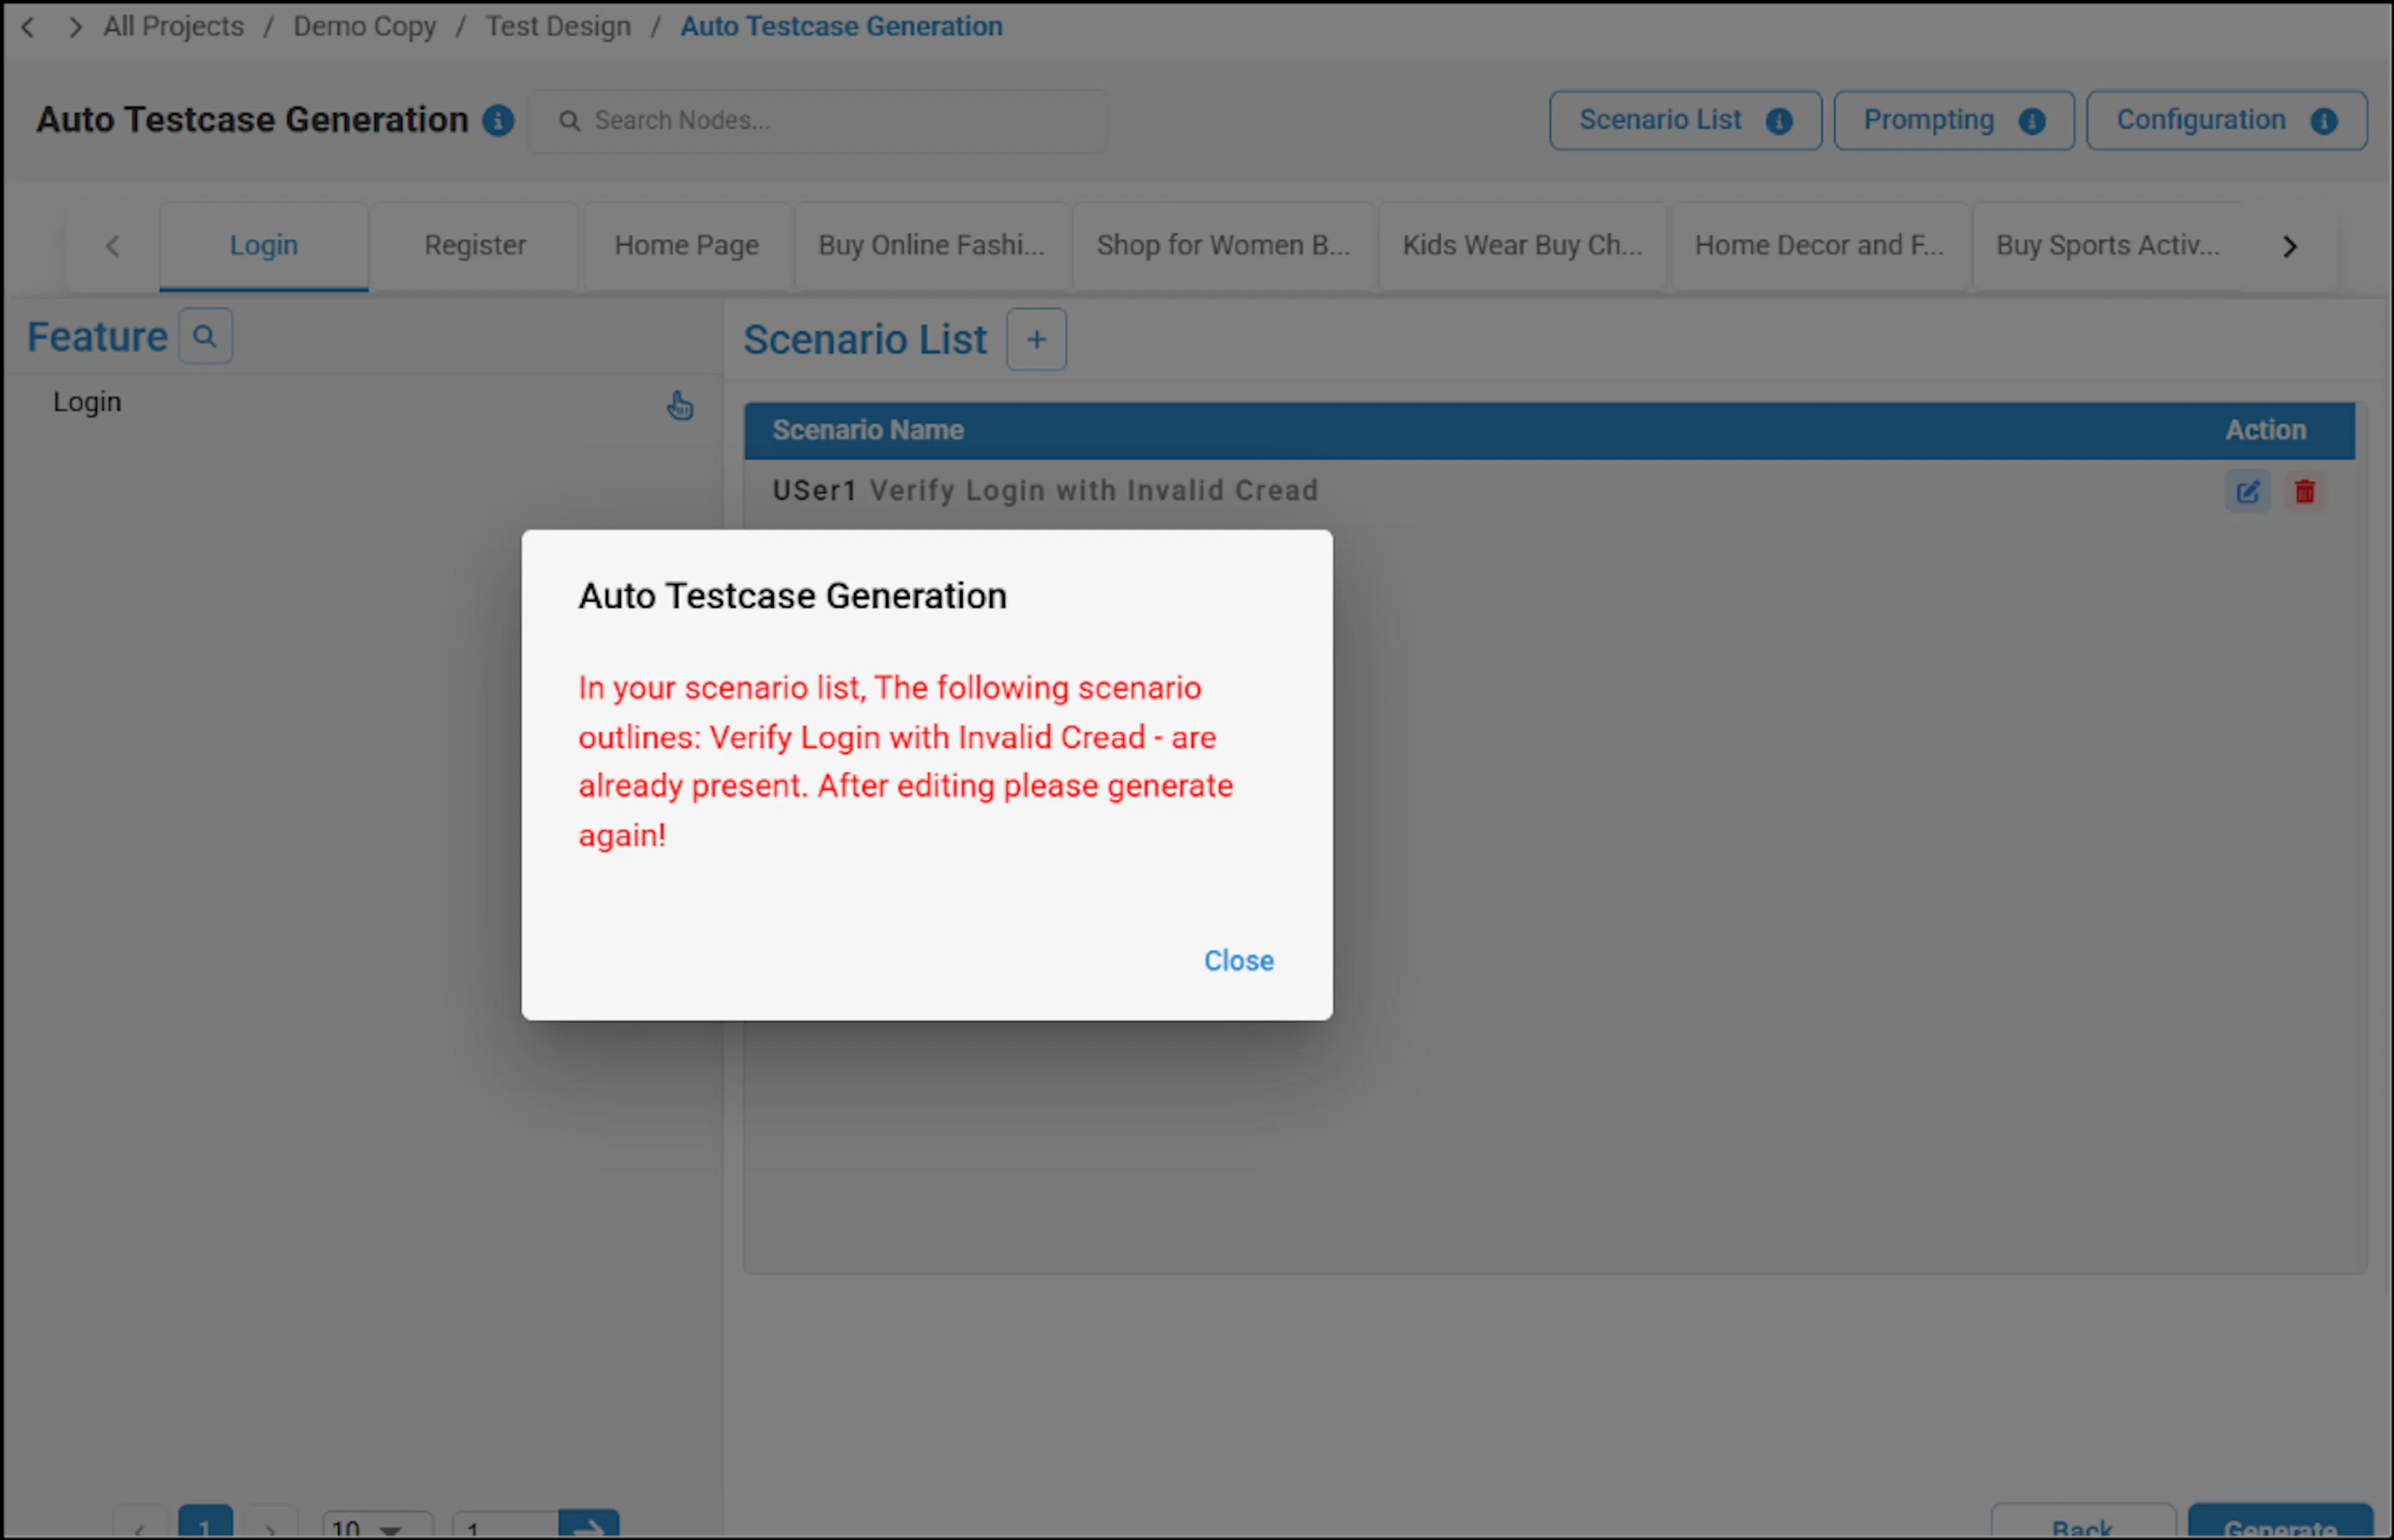Open the Buy Sports Activ... tab

pos(2107,246)
